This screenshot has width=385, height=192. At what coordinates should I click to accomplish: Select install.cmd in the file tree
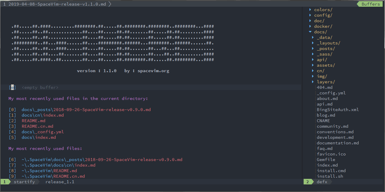point(331,171)
